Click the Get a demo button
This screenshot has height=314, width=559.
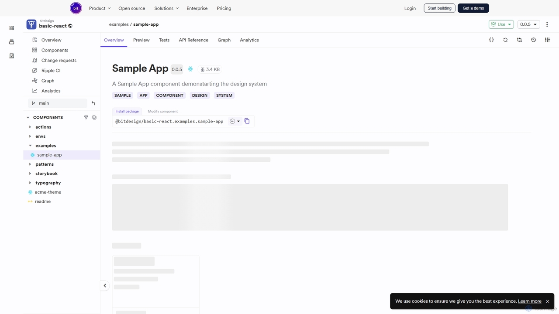473,8
